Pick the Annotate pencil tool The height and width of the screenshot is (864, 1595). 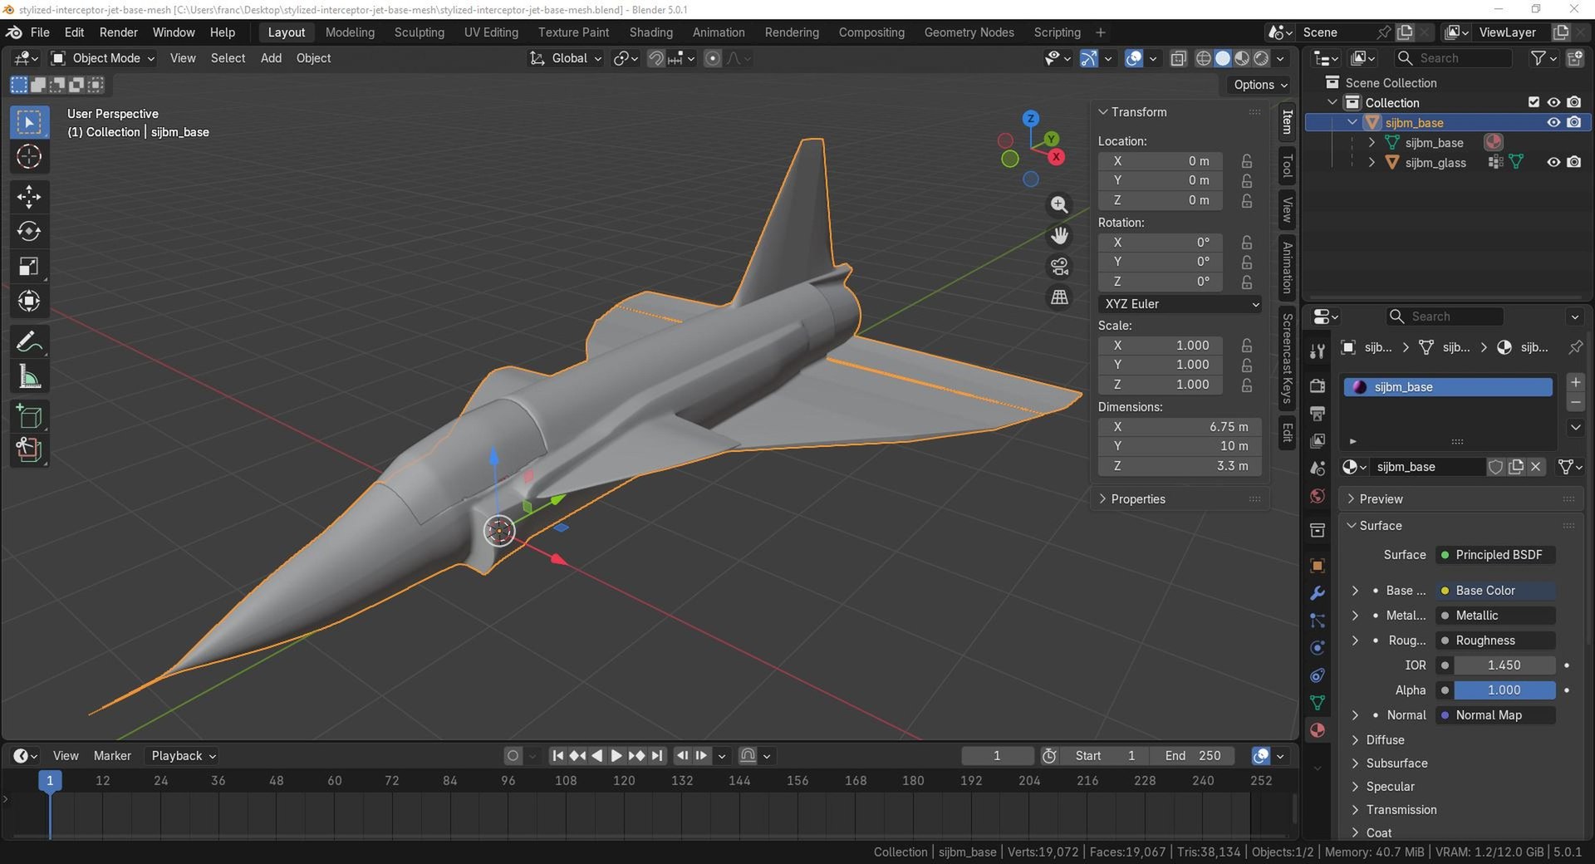(x=29, y=341)
